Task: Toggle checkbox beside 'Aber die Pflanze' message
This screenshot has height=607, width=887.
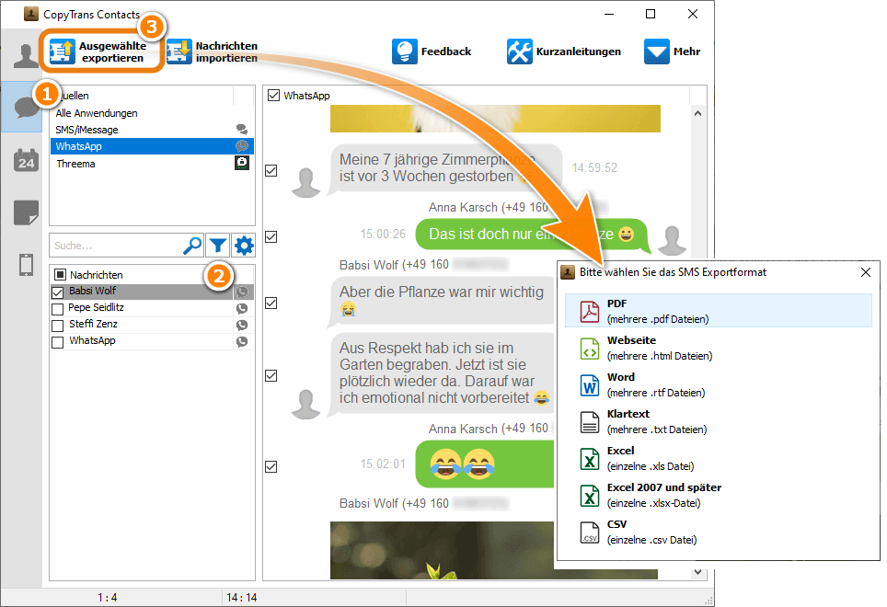Action: pyautogui.click(x=271, y=303)
